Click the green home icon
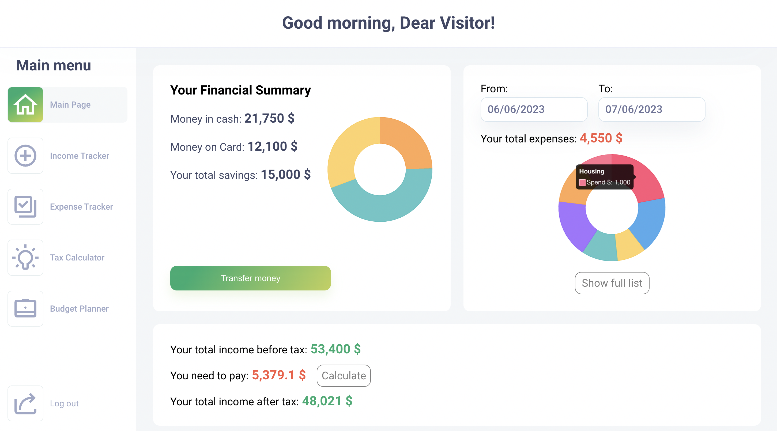This screenshot has height=431, width=777. coord(25,105)
